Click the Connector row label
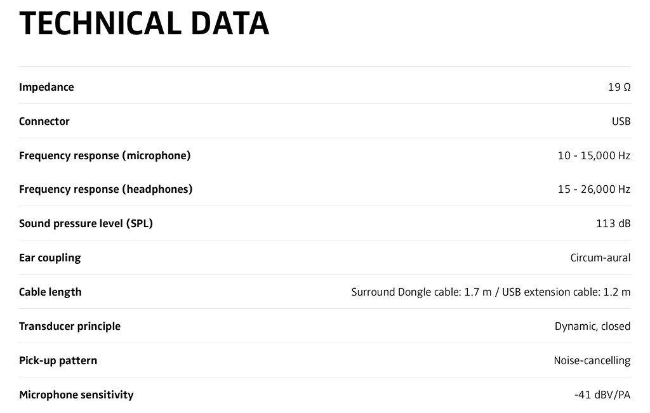Screen dimensions: 650x413 [44, 121]
